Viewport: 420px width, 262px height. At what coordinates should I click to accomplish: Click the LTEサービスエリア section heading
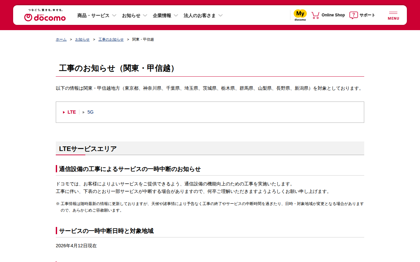[x=88, y=149]
